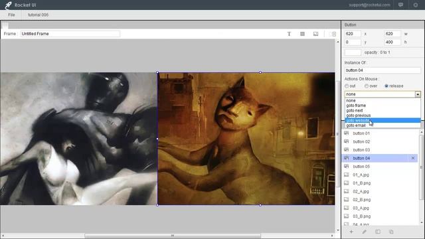Choose 'none' in the dropdown list
Image resolution: width=425 pixels, height=239 pixels.
click(x=382, y=100)
